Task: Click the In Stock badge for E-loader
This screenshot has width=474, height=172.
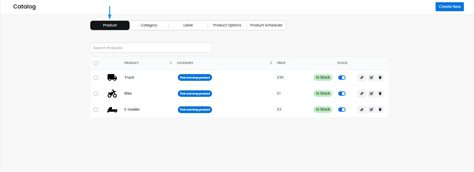Action: tap(323, 109)
